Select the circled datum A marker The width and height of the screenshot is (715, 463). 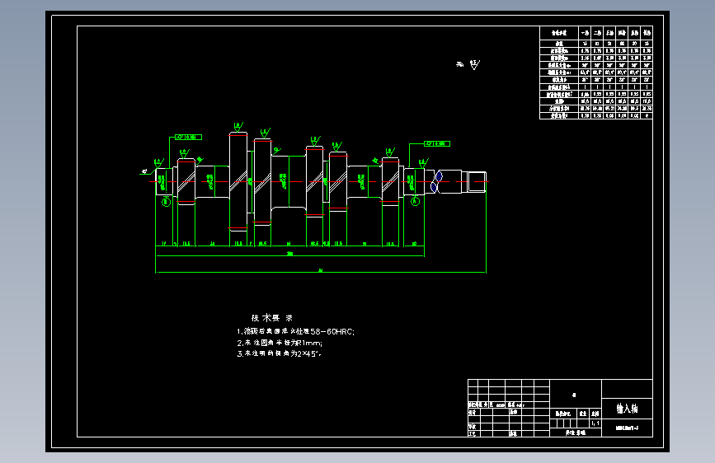point(415,201)
